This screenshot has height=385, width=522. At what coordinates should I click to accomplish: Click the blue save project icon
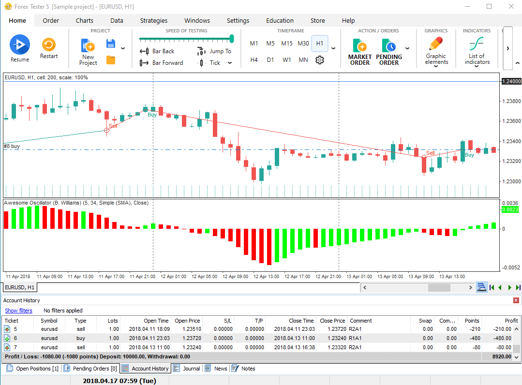(111, 44)
